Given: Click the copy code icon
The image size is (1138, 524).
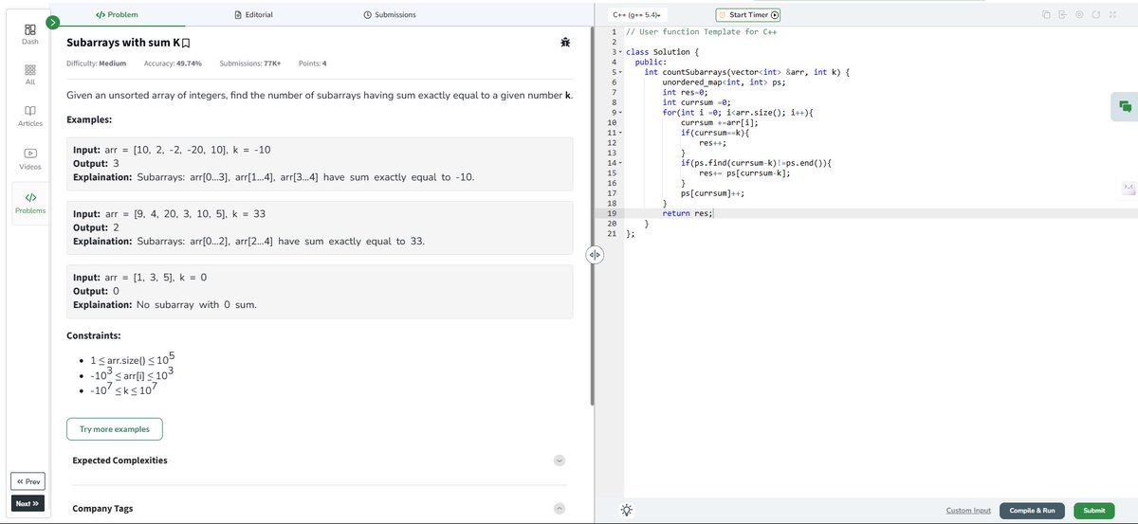Looking at the screenshot, I should (1046, 15).
